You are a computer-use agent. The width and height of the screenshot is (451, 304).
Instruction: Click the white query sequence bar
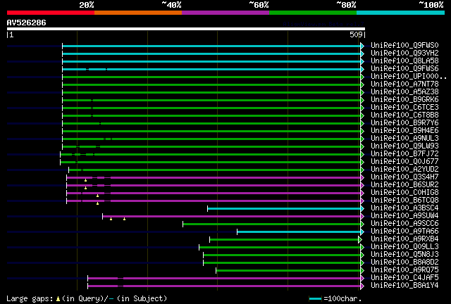(186, 29)
